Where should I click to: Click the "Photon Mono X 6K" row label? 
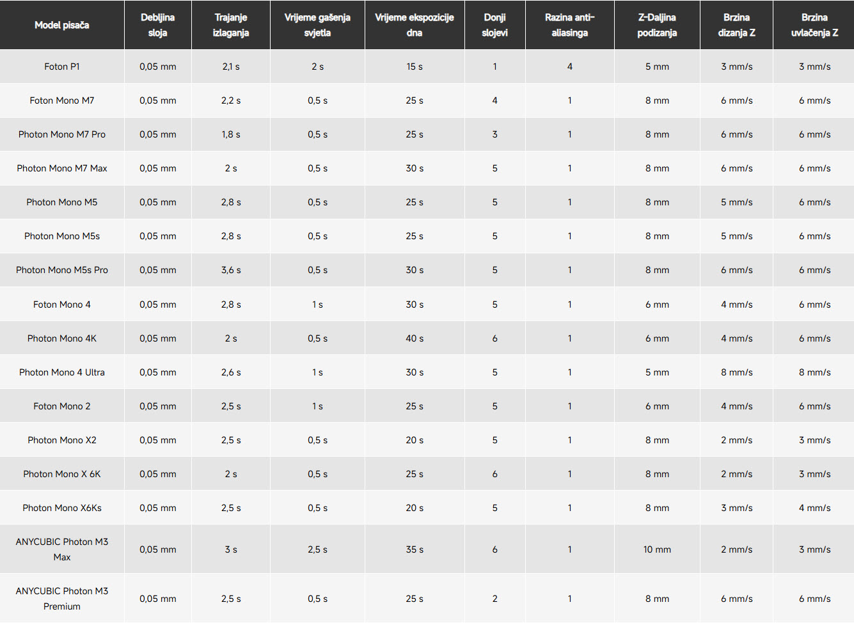(62, 474)
